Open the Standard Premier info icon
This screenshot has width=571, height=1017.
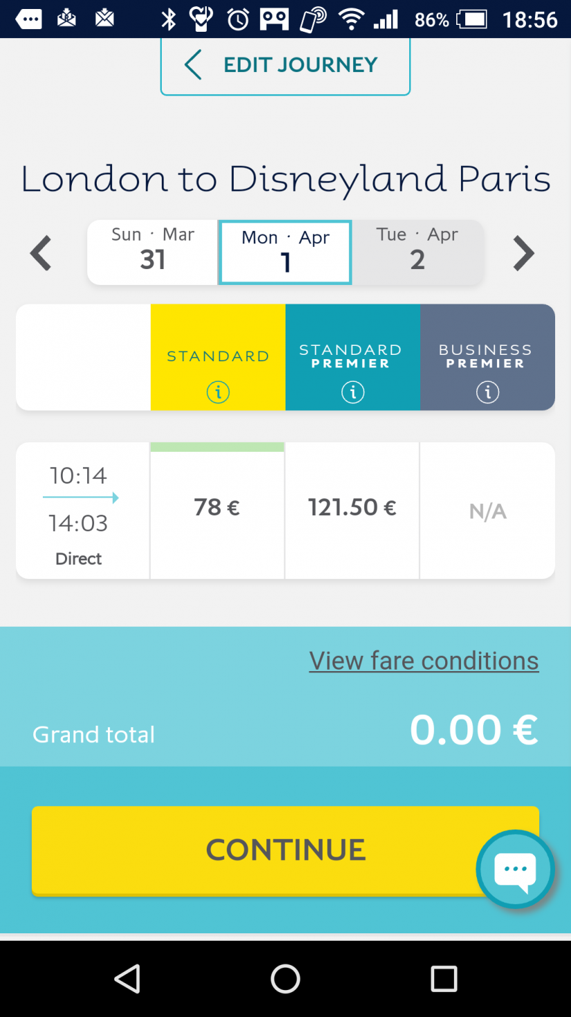(x=353, y=392)
